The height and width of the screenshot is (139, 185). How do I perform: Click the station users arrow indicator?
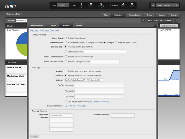123,7
